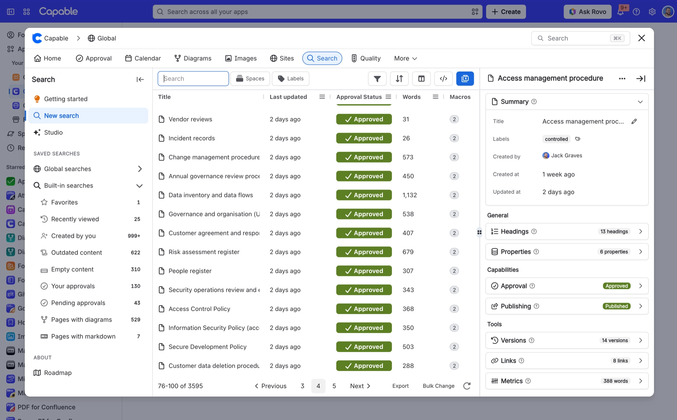The height and width of the screenshot is (420, 677).
Task: Switch to the Calendar tab
Action: coord(143,58)
